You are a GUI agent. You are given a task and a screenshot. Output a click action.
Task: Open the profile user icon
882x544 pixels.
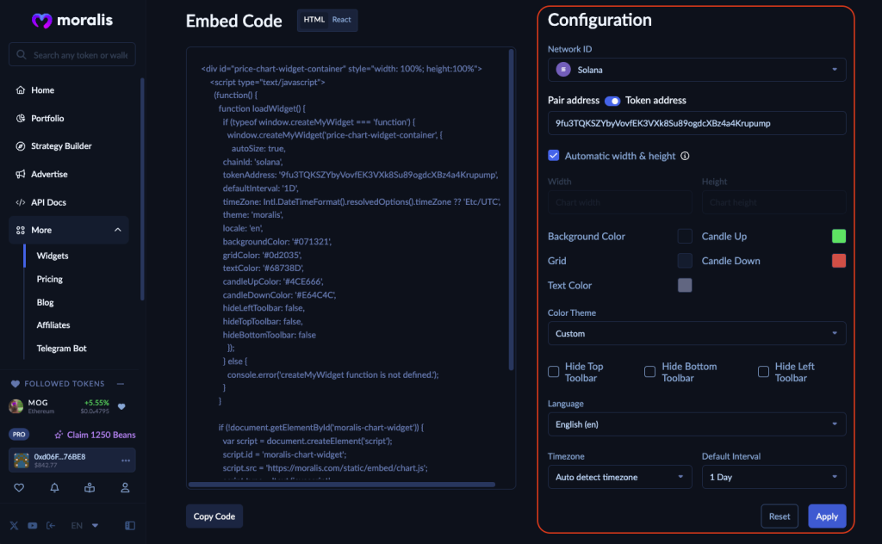point(125,488)
